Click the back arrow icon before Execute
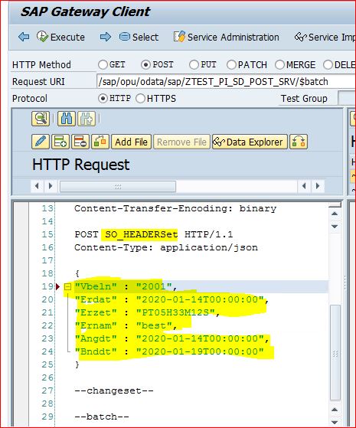Image resolution: width=356 pixels, height=428 pixels. click(24, 37)
